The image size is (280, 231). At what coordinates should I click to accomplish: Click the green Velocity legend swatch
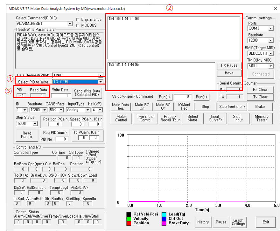pos(129,219)
